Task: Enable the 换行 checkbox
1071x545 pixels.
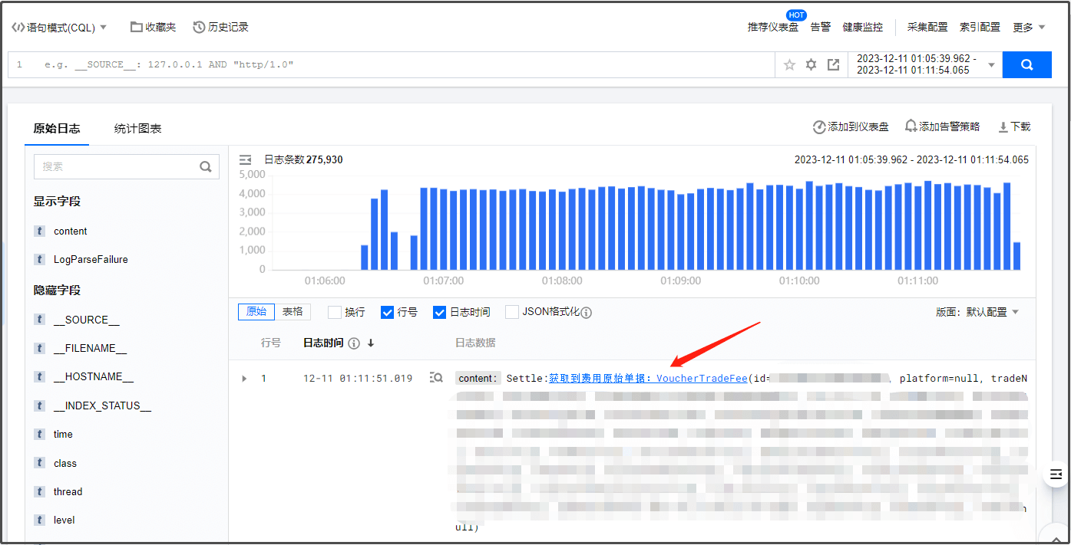Action: coord(335,313)
